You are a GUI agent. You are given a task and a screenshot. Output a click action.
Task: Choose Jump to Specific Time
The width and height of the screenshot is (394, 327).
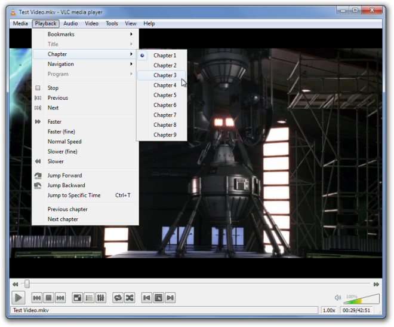tap(74, 195)
